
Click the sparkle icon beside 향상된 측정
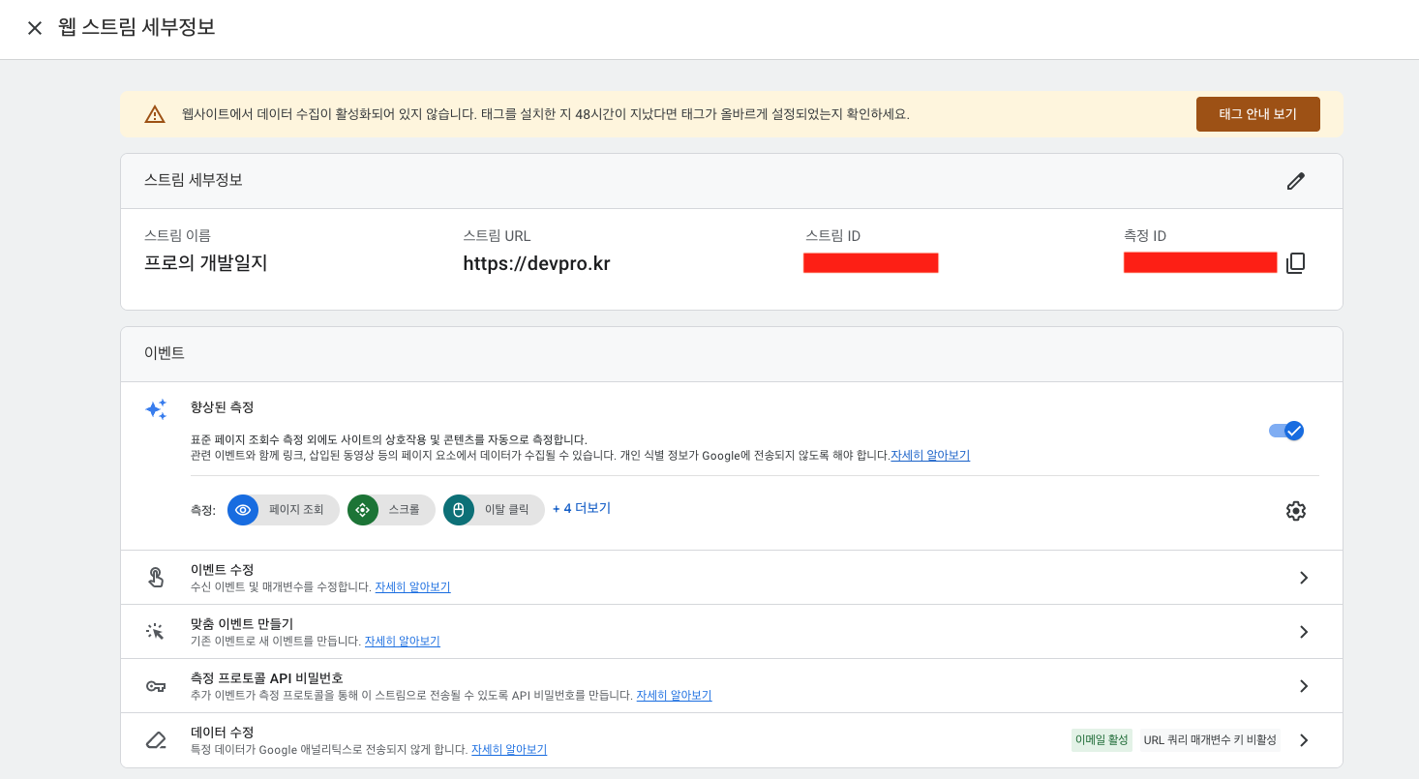point(156,409)
